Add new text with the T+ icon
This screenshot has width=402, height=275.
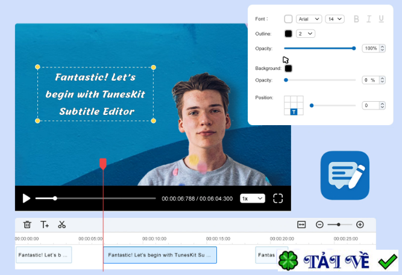pos(45,224)
